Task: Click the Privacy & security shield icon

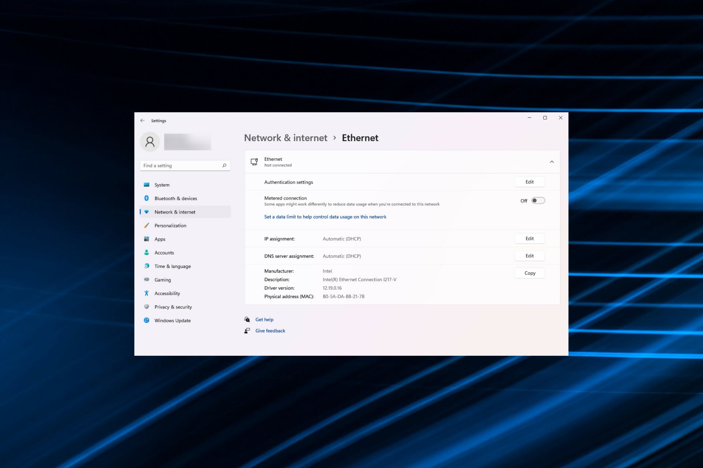Action: [146, 307]
